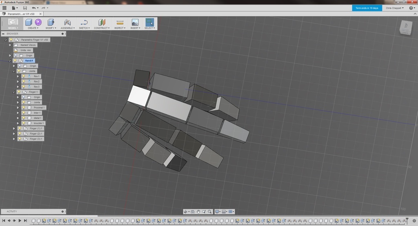Select the Inter:1 component in browser

tap(37, 113)
